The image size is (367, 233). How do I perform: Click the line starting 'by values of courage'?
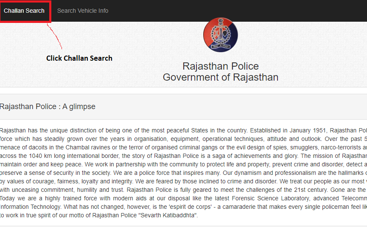pyautogui.click(x=183, y=182)
